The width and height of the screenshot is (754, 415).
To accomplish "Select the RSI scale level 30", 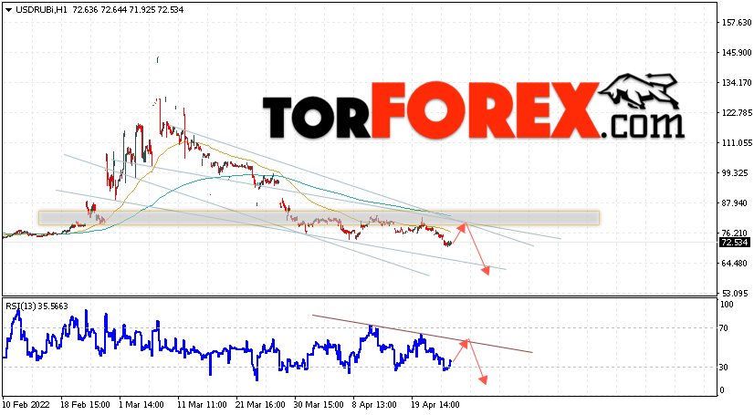I will [x=724, y=368].
